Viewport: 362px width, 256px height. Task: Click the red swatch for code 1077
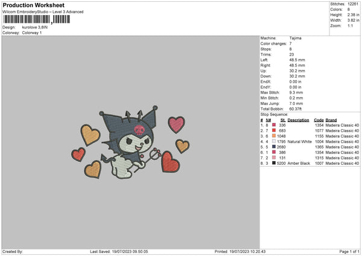(x=274, y=130)
